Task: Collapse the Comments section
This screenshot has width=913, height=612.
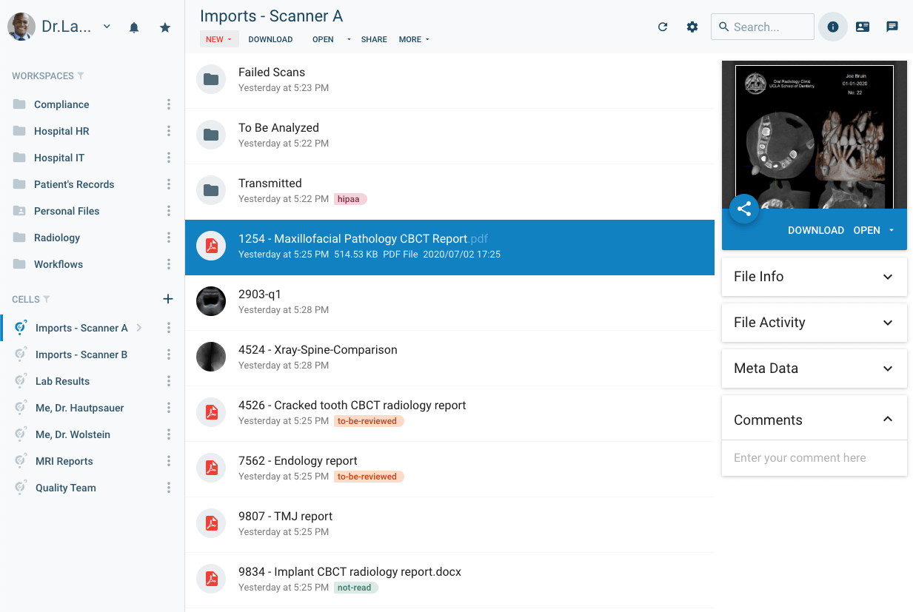Action: coord(888,420)
